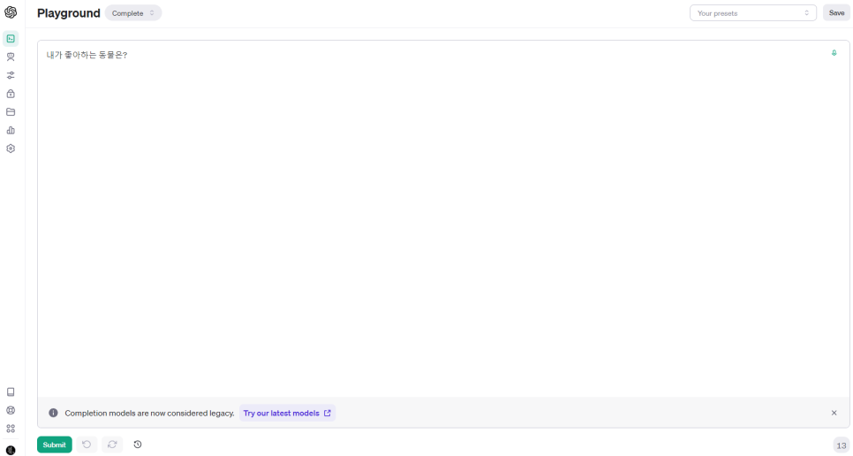The image size is (853, 456).
Task: Click the microphone icon in prompt box
Action: tap(834, 53)
